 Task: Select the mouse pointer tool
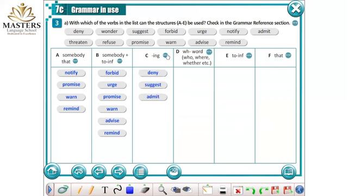(x=63, y=190)
